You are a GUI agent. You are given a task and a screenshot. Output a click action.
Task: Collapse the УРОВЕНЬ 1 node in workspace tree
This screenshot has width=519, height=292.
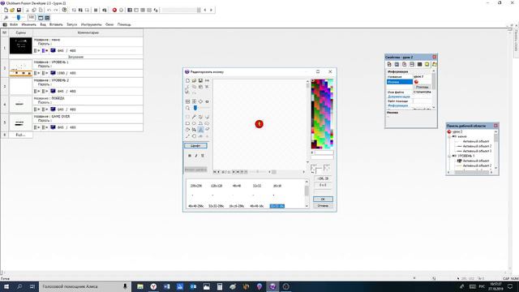pyautogui.click(x=449, y=156)
